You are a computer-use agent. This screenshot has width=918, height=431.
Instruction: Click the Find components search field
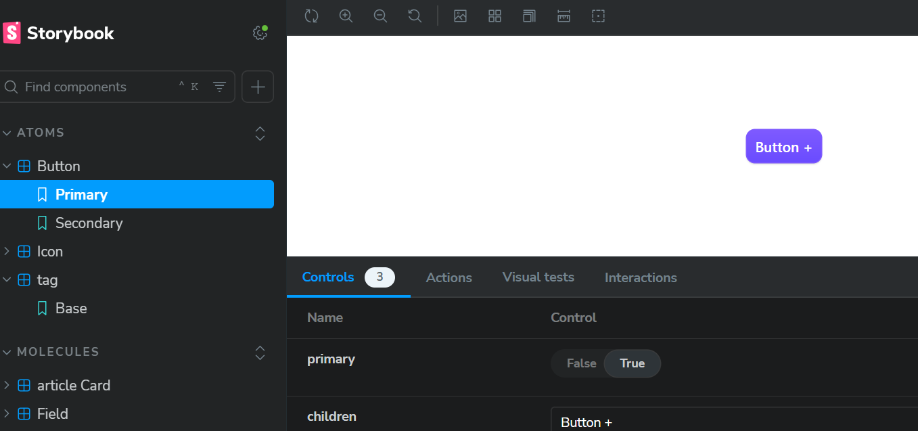pos(95,87)
